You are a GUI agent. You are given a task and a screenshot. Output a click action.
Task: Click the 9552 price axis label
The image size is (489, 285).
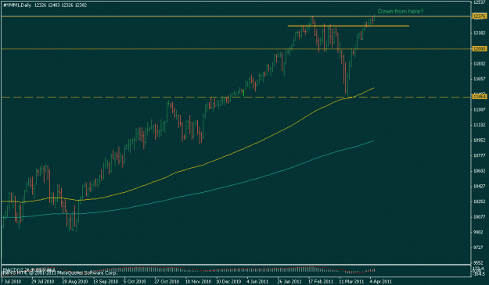pos(479,262)
